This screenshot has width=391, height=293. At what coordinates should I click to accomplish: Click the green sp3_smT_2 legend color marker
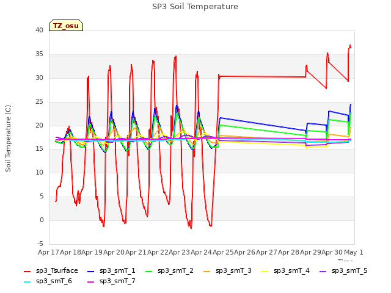click(149, 271)
